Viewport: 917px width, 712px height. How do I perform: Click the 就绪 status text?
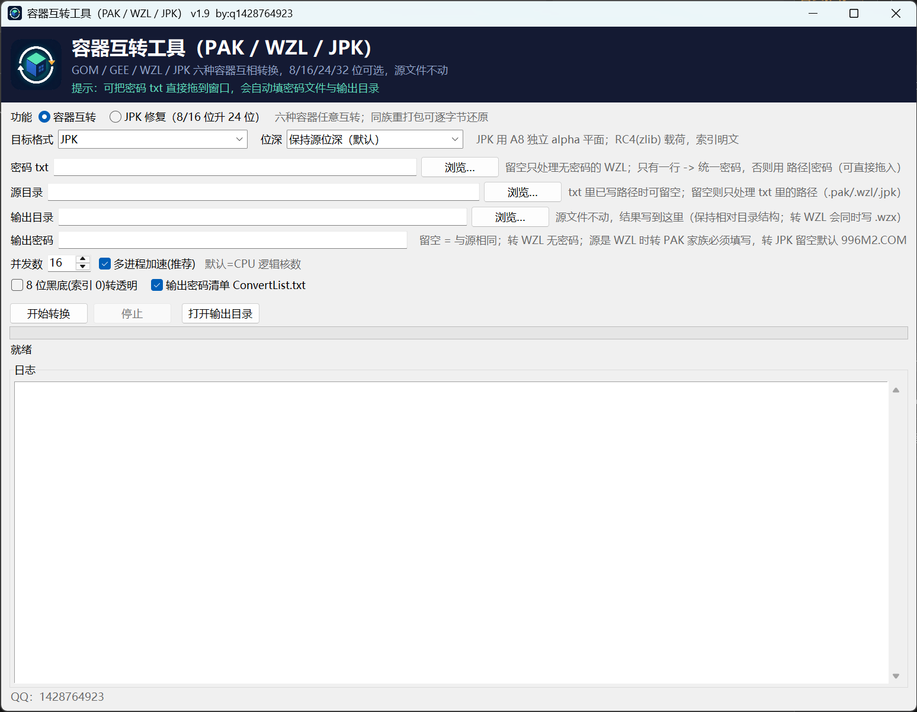21,349
